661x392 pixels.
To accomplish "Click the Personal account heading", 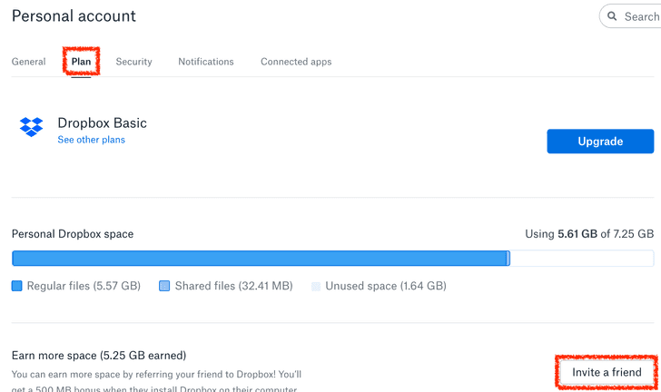I will [x=74, y=16].
